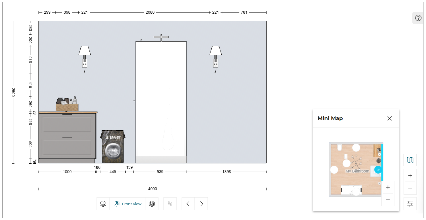The width and height of the screenshot is (426, 220).
Task: Zoom out on the Mini Map
Action: 388,200
